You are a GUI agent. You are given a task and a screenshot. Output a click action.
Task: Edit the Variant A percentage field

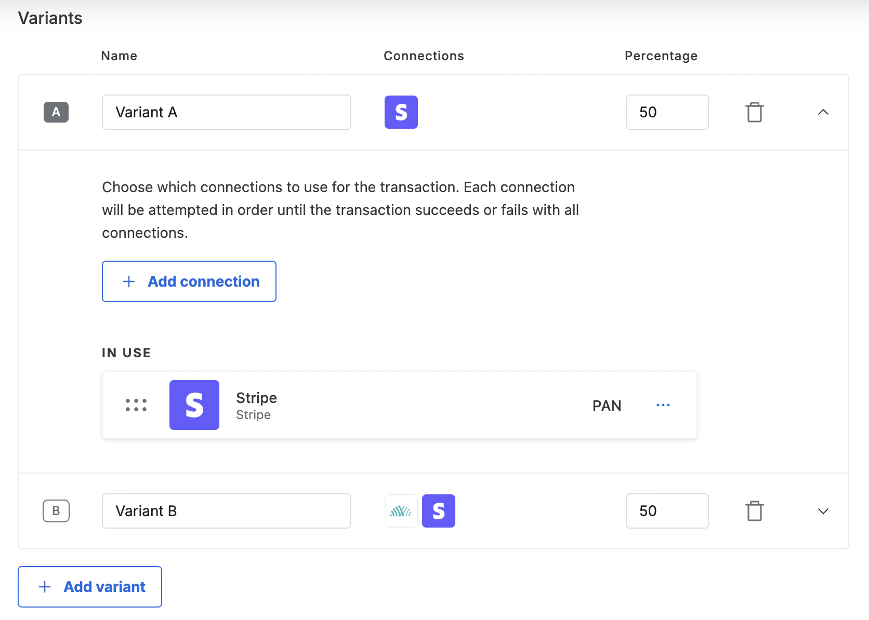click(667, 112)
